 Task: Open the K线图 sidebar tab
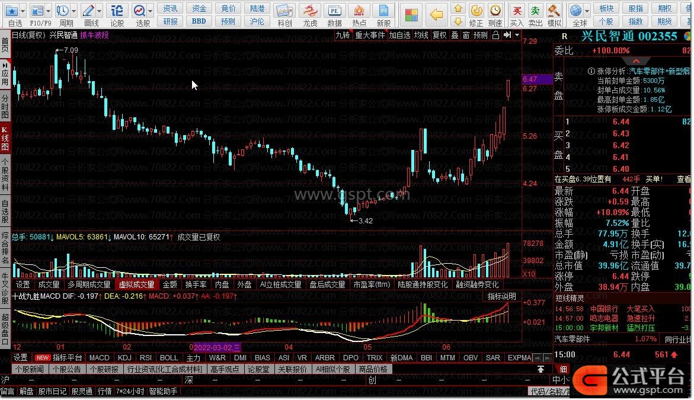pyautogui.click(x=5, y=138)
